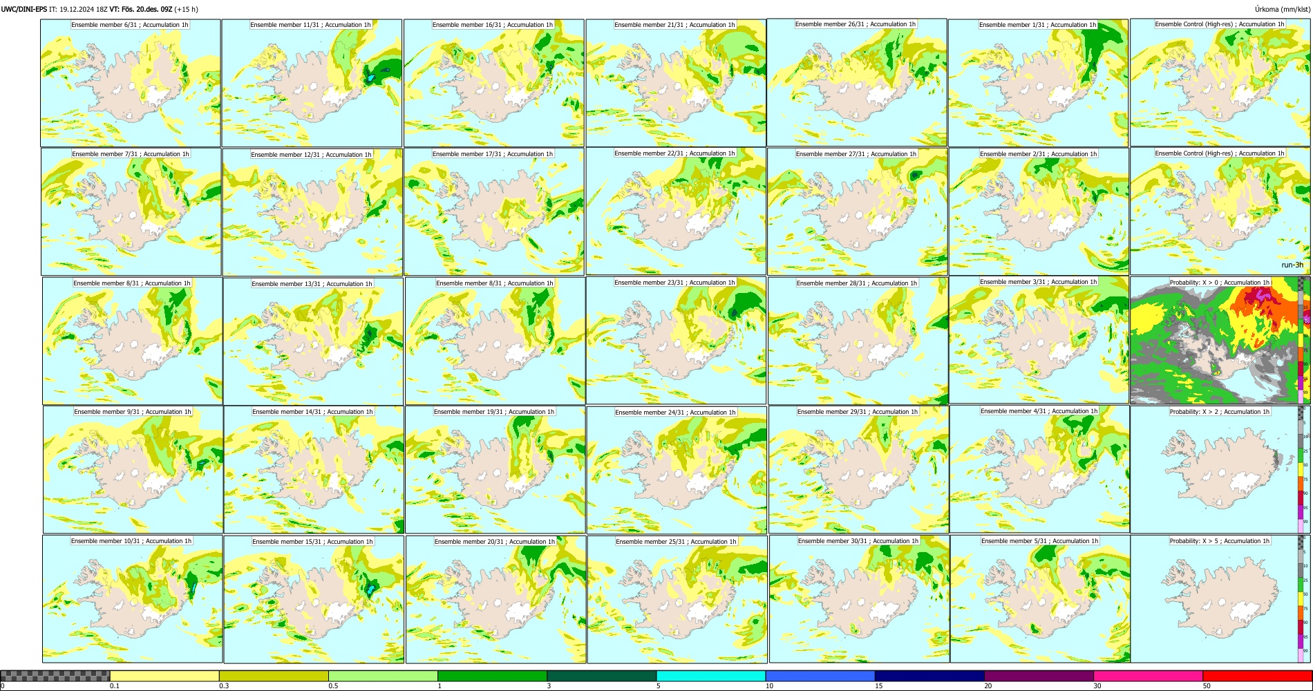Pick the dark green 3–5 legend swatch
1313x691 pixels.
click(601, 676)
